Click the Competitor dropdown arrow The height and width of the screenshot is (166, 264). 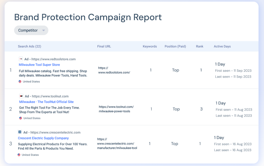click(43, 30)
